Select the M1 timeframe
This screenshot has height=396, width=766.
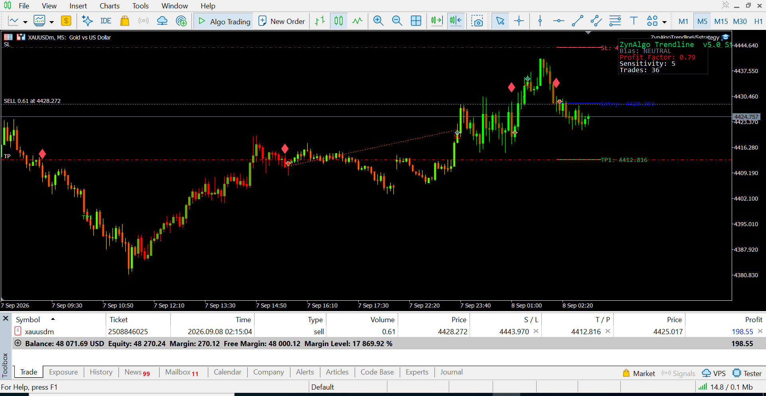(x=683, y=21)
